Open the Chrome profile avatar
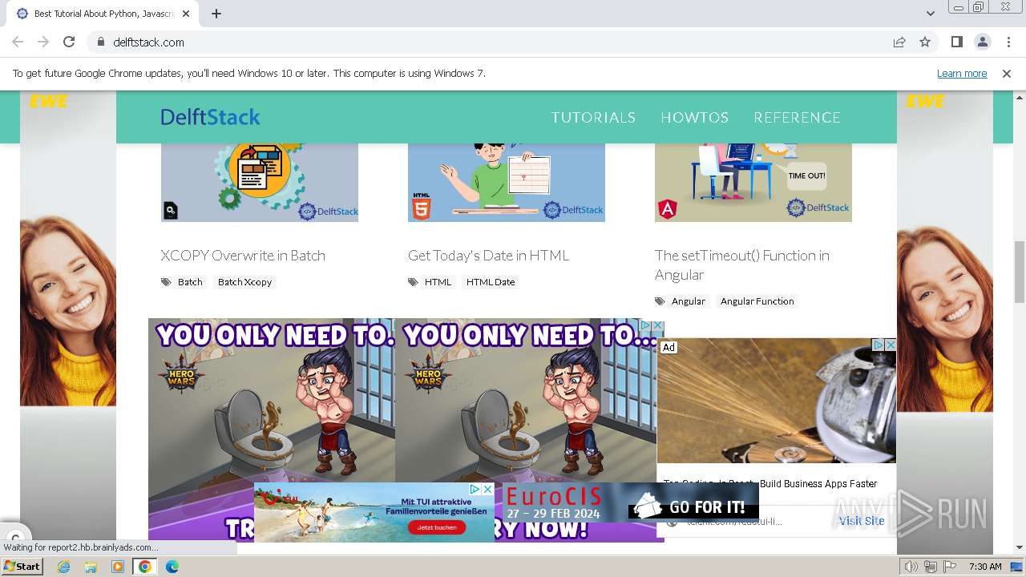Screen dimensions: 1026x577 (982, 42)
